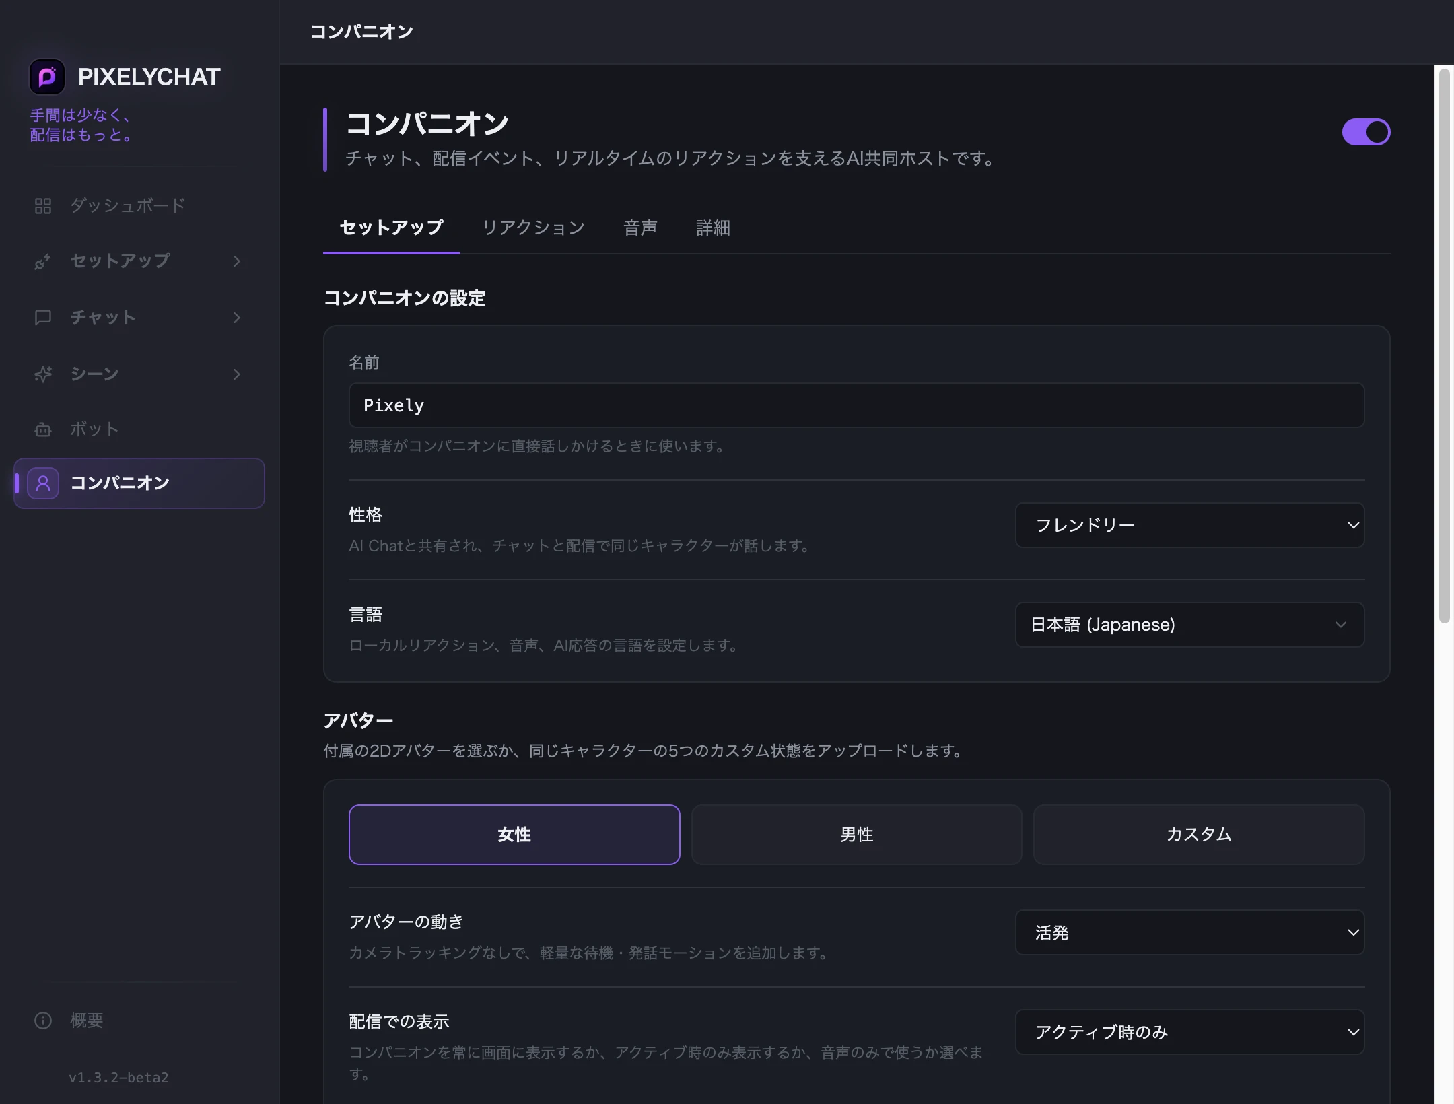The width and height of the screenshot is (1454, 1104).
Task: Click the セットアップ plug icon
Action: tap(43, 261)
